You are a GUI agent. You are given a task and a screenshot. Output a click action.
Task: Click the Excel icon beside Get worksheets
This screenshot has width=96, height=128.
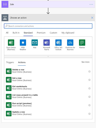point(9,88)
